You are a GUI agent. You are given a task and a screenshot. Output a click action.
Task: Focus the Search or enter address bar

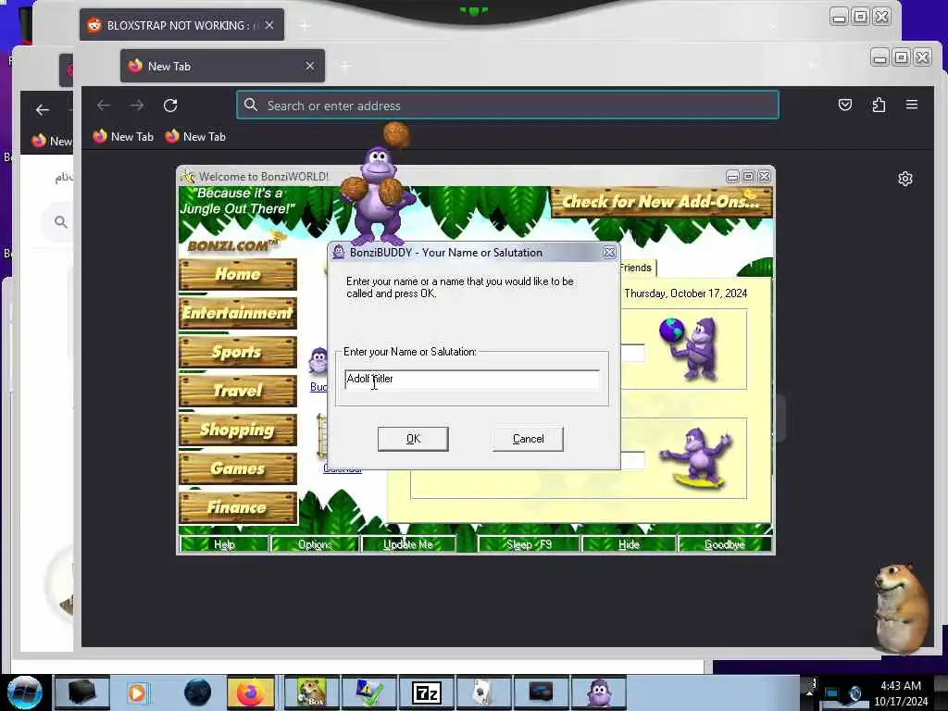508,106
